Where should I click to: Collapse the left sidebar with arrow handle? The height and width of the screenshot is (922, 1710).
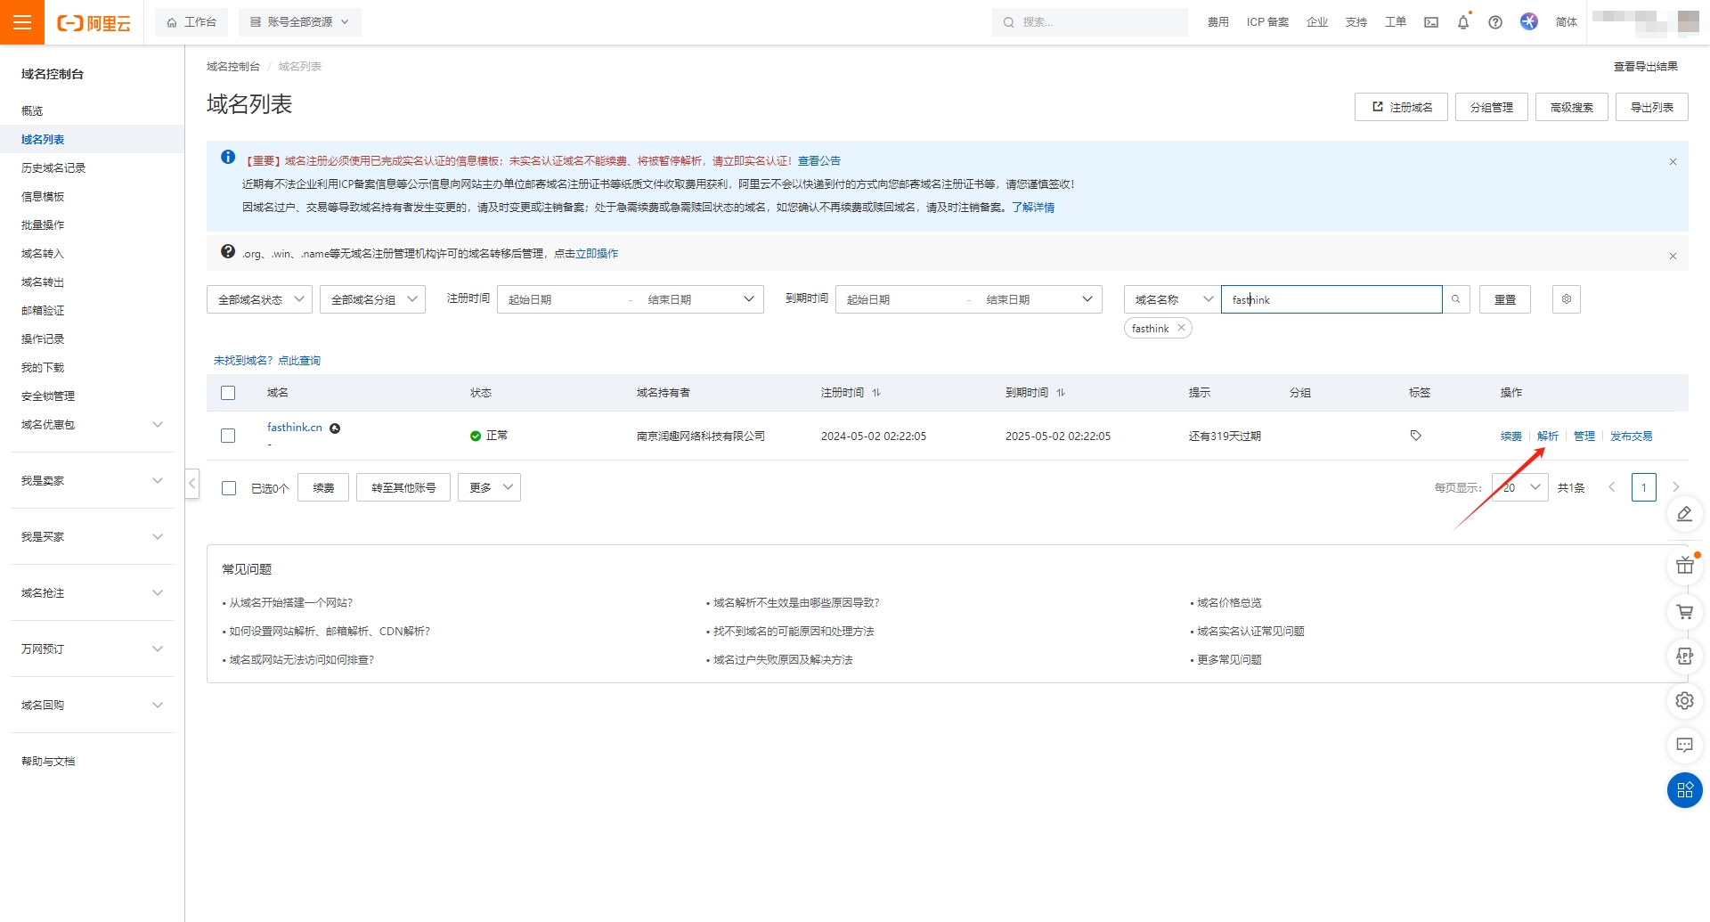[x=191, y=484]
